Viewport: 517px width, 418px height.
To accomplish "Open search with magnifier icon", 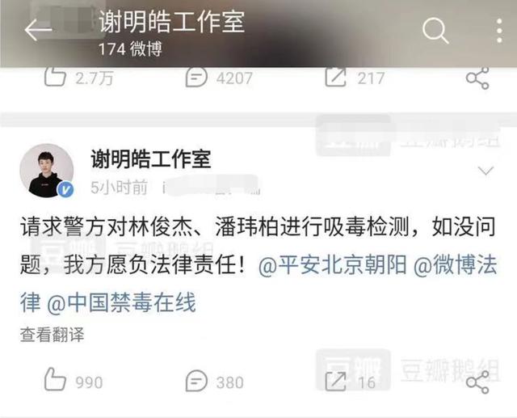I will click(x=435, y=31).
